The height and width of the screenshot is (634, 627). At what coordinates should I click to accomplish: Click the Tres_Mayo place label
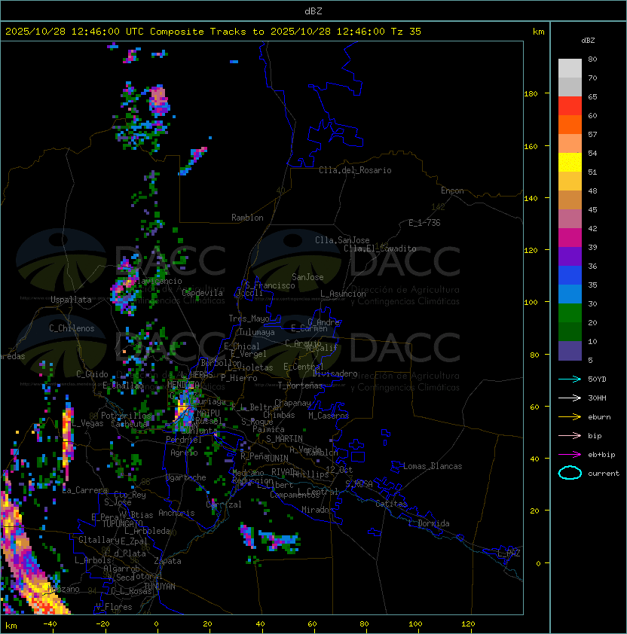249,319
